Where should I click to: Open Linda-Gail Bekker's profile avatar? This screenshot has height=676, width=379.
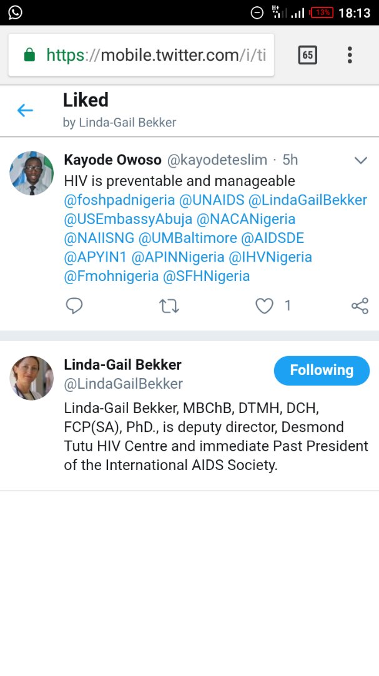pyautogui.click(x=32, y=378)
